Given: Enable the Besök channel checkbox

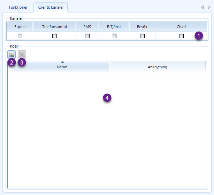Looking at the screenshot, I should coord(142,36).
